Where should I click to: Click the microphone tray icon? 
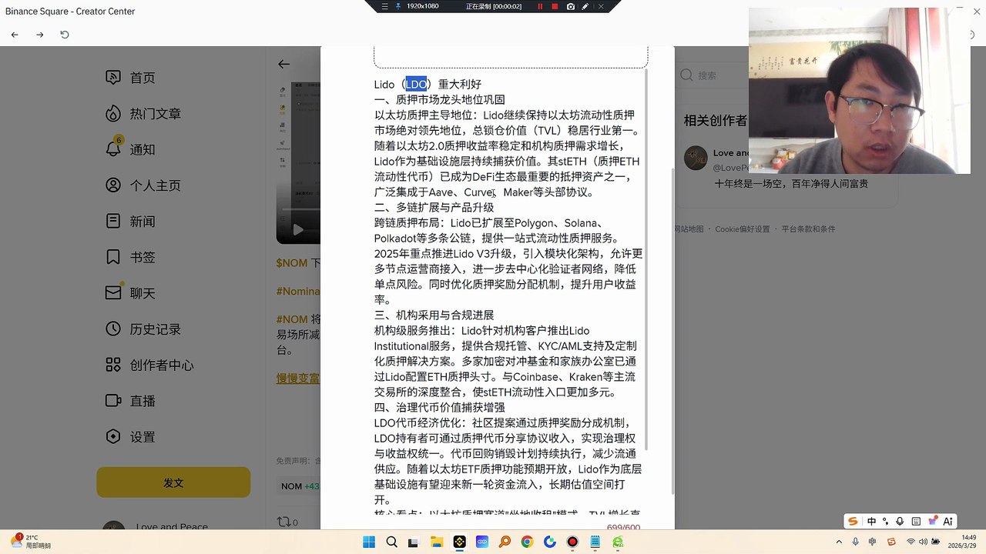[857, 542]
